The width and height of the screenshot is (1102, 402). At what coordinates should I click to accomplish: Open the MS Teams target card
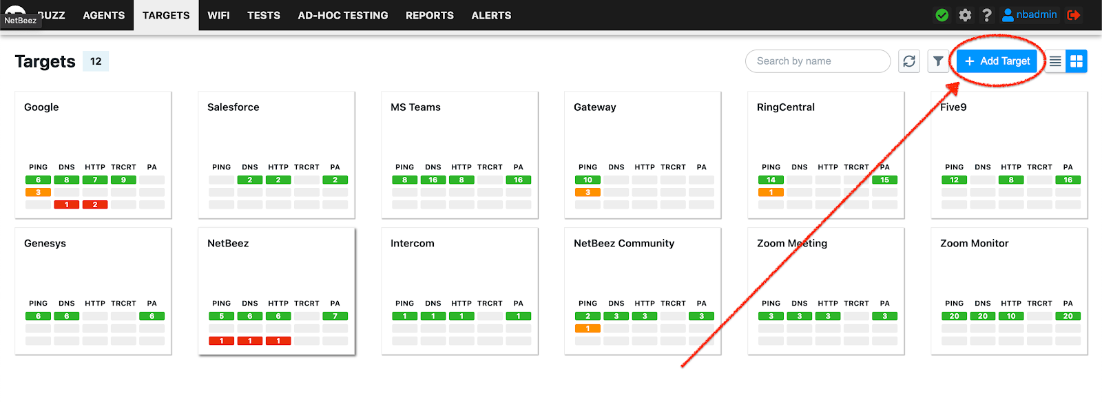[x=459, y=155]
